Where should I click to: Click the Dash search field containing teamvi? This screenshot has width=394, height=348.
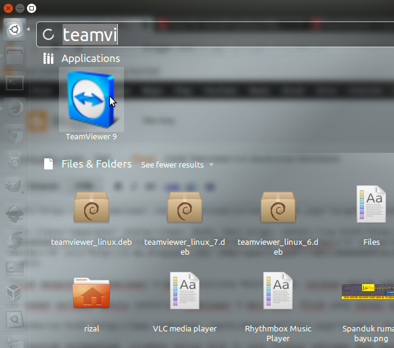point(215,34)
